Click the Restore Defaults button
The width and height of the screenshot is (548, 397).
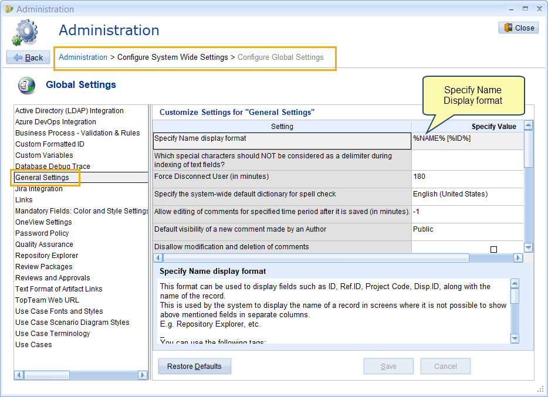tap(194, 367)
